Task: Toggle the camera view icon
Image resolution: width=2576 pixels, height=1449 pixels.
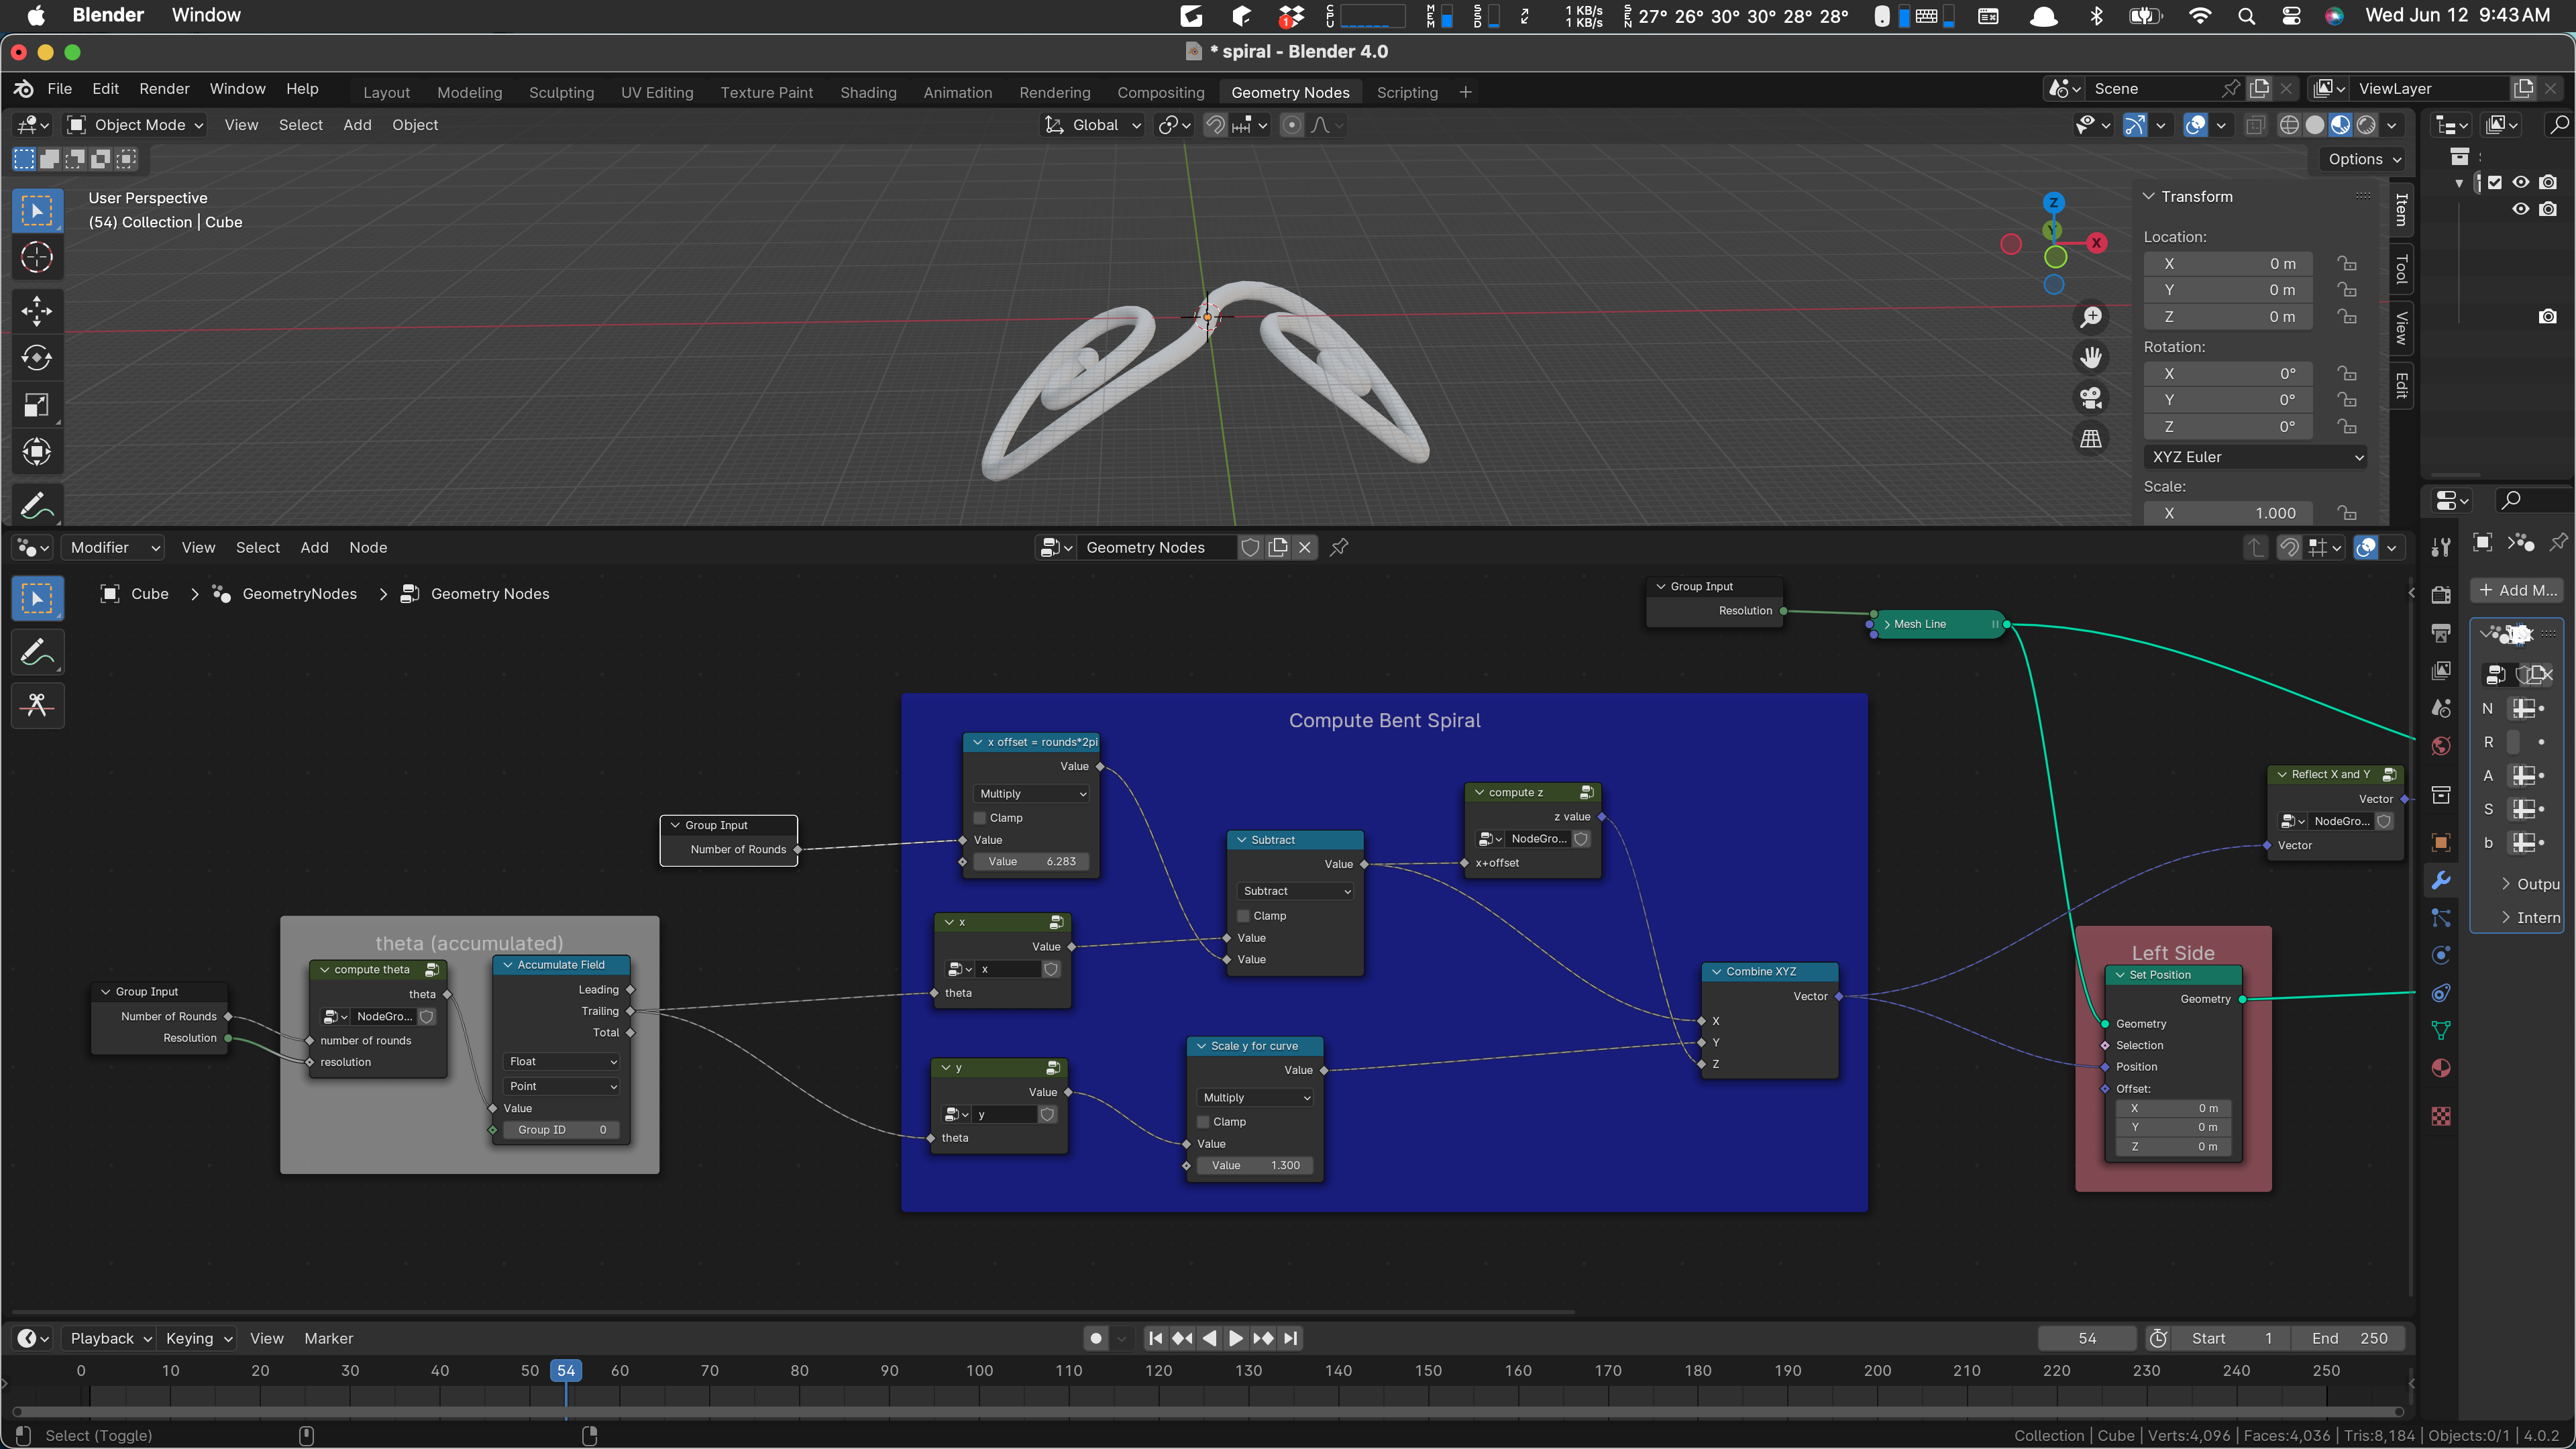Action: (2091, 398)
